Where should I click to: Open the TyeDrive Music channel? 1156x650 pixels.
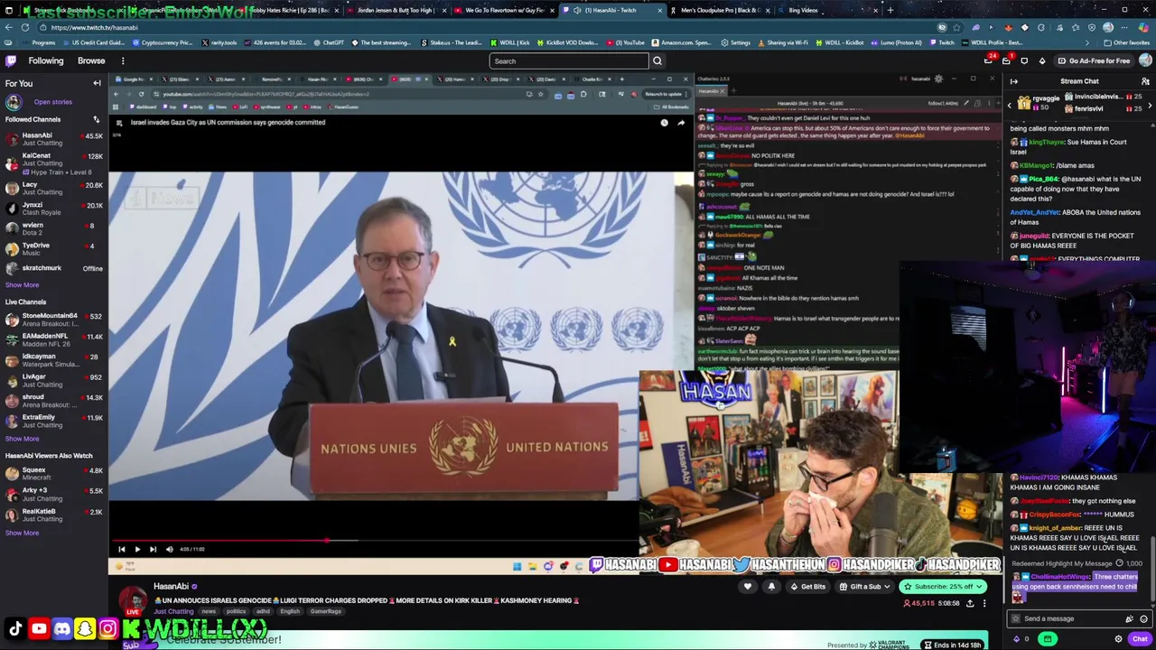click(54, 249)
